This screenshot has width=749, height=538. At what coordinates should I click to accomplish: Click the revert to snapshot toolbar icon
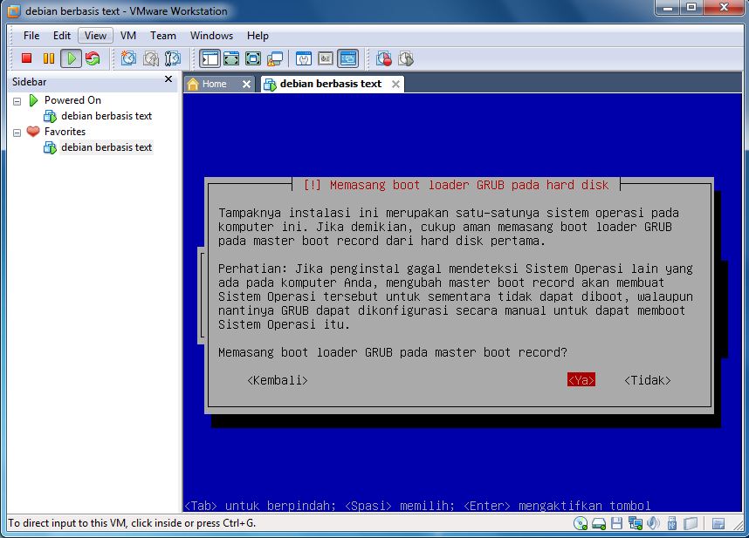150,58
